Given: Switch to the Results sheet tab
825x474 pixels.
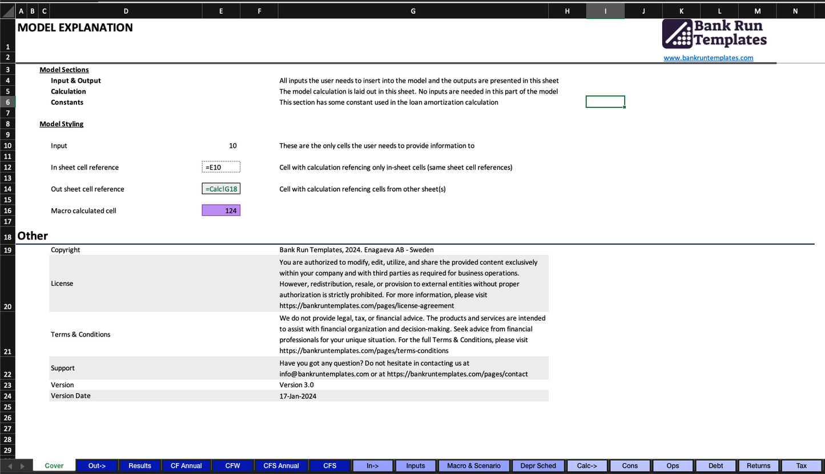Looking at the screenshot, I should (x=140, y=465).
